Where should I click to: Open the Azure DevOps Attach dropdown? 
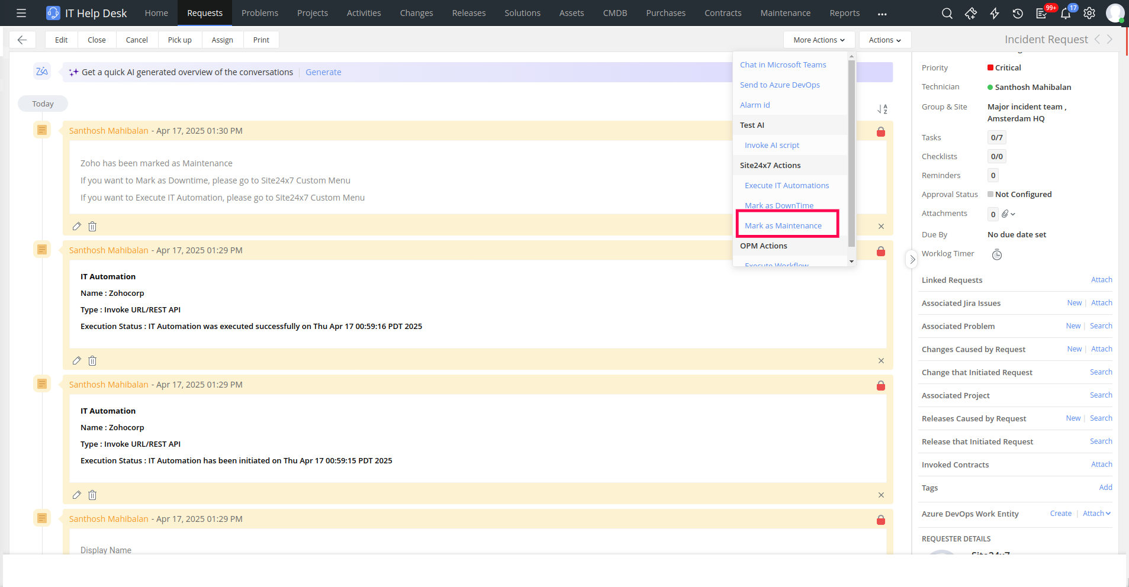tap(1096, 514)
